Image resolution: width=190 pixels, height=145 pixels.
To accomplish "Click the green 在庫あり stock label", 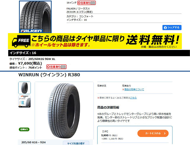I will click(24, 129).
